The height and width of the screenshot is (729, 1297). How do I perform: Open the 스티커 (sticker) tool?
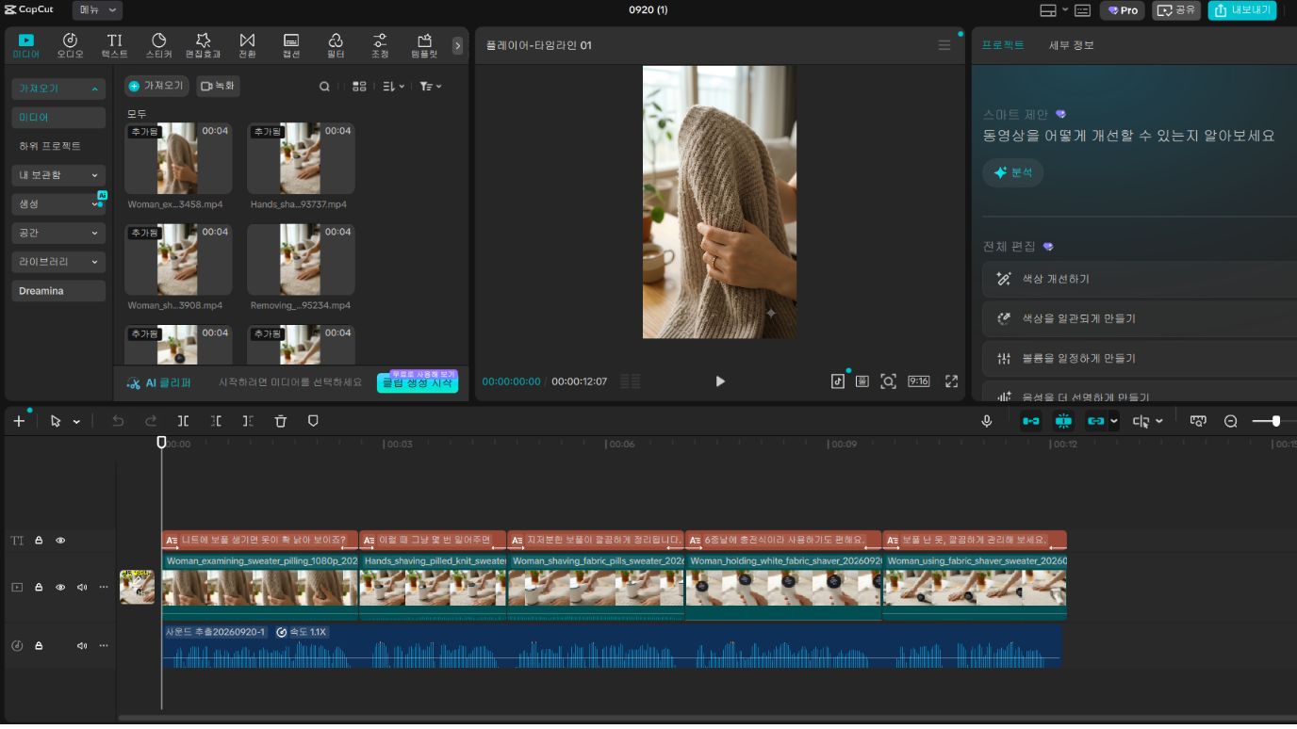(158, 45)
